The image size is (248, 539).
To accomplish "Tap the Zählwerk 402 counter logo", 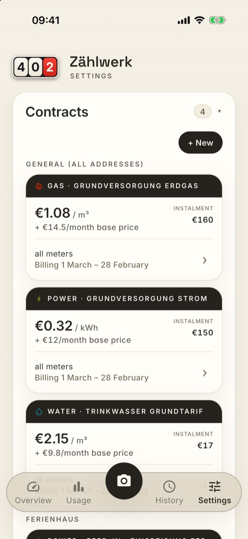I will [36, 68].
